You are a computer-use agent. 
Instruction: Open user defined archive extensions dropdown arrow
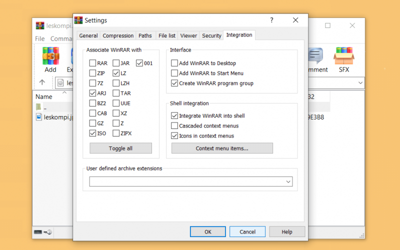(x=288, y=181)
